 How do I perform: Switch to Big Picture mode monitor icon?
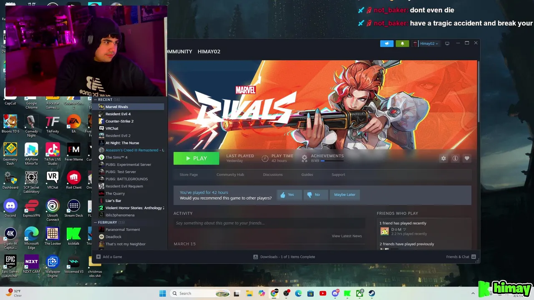click(447, 43)
